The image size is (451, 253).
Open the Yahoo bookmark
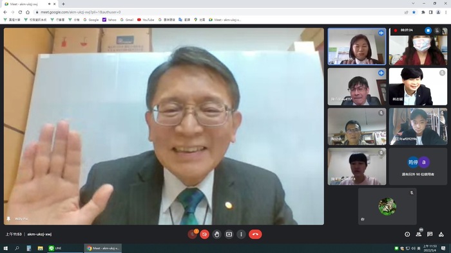coord(110,20)
